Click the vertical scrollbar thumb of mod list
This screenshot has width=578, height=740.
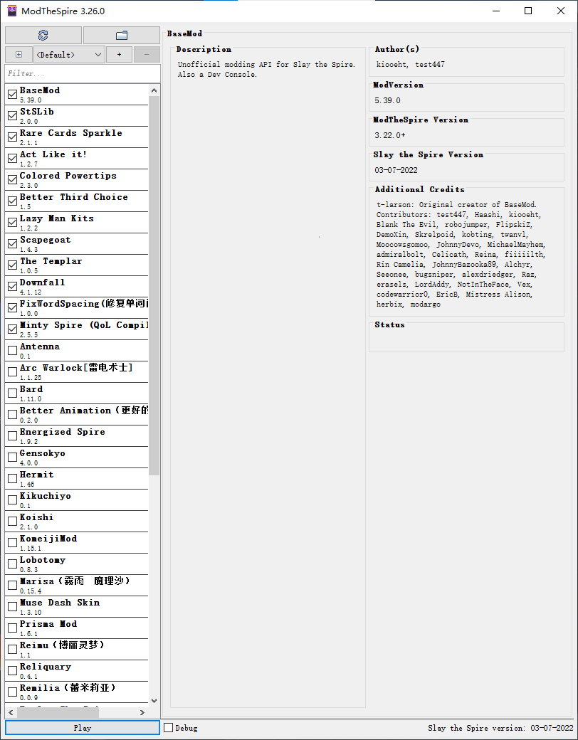pyautogui.click(x=154, y=285)
